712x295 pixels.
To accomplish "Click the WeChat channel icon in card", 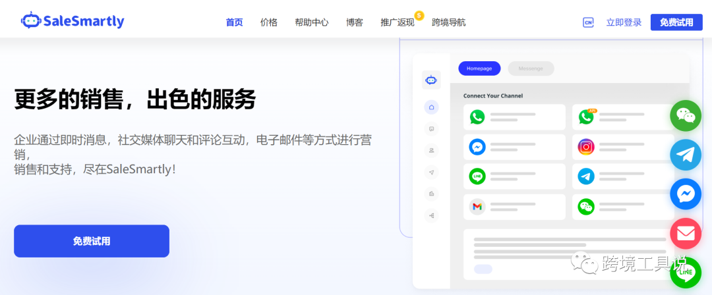I will [586, 207].
